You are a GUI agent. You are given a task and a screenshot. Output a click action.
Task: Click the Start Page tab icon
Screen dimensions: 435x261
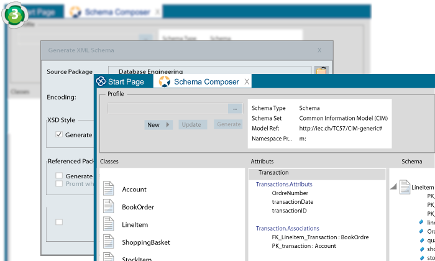[100, 81]
